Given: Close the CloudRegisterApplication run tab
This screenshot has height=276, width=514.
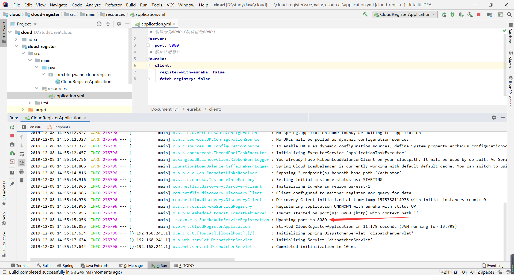Looking at the screenshot, I should click(x=85, y=118).
